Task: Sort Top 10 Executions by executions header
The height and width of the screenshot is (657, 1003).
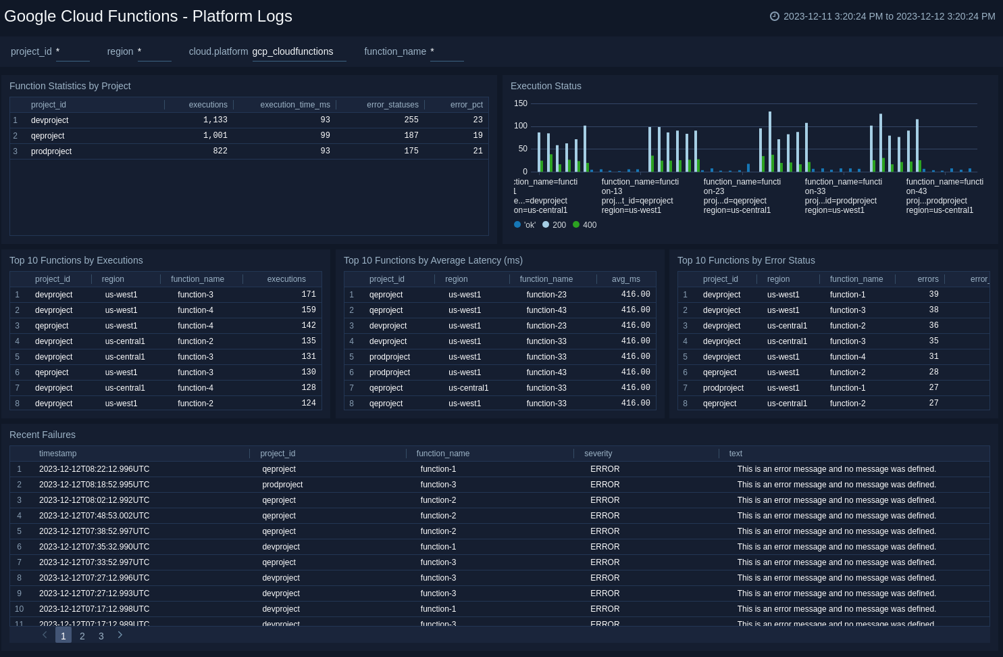Action: click(286, 279)
